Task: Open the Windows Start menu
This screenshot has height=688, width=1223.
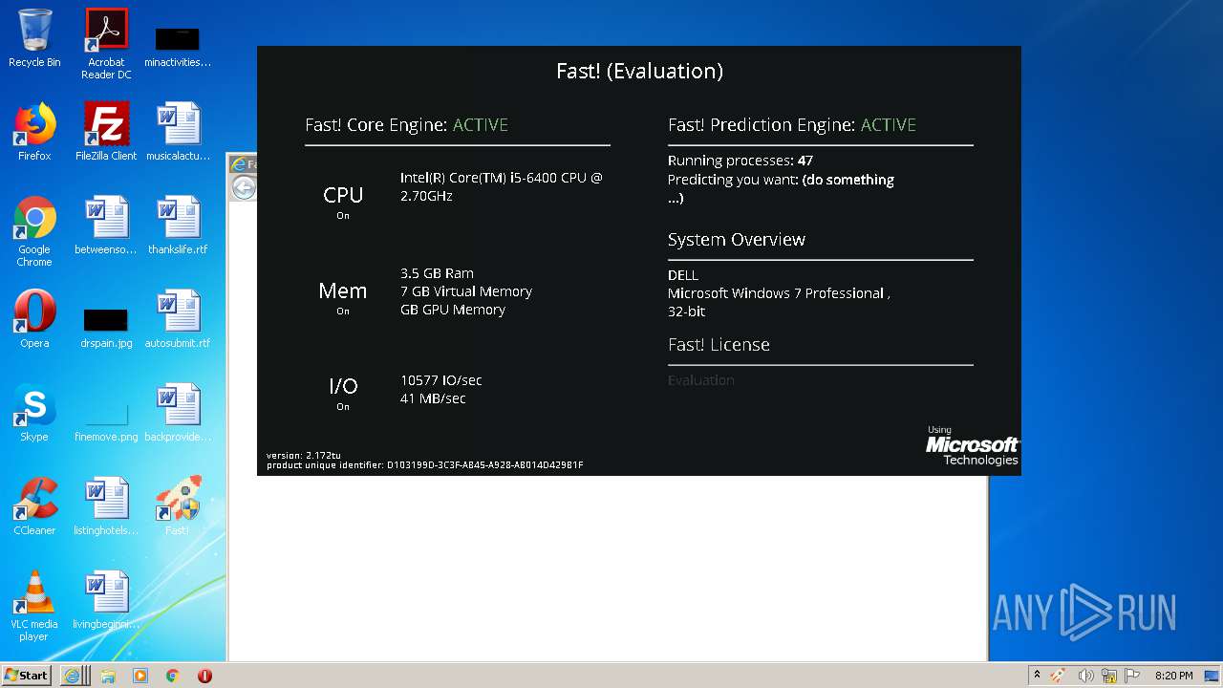Action: pos(27,675)
